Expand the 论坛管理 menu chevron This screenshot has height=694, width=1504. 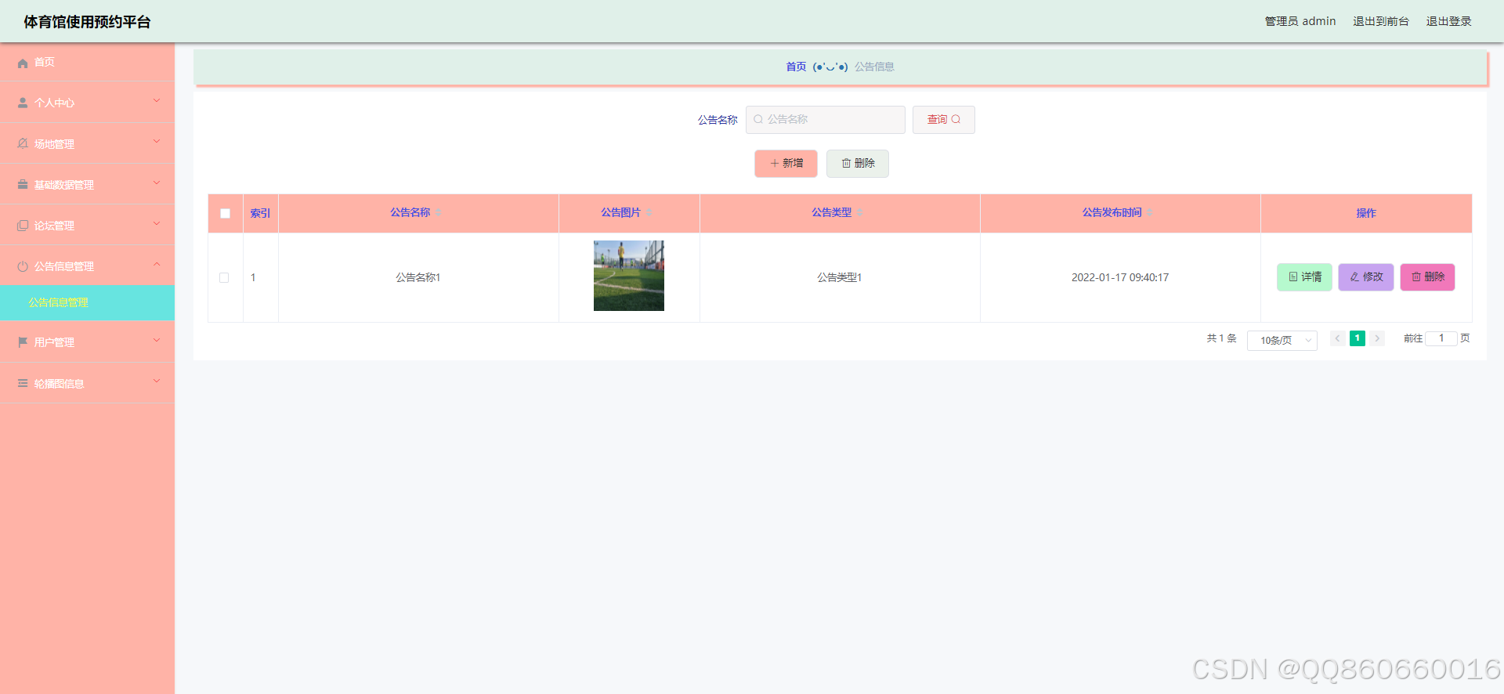point(157,223)
